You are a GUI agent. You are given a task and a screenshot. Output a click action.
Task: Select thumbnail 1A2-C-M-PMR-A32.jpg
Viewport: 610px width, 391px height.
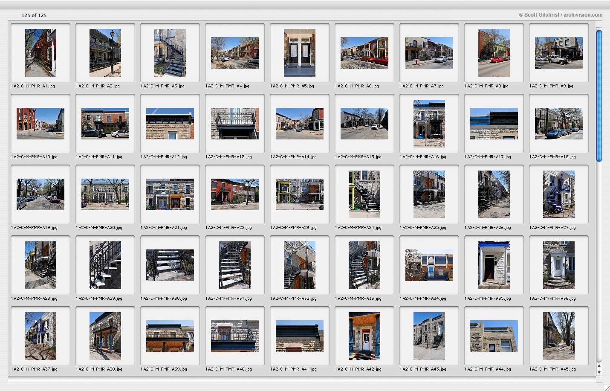click(x=300, y=265)
